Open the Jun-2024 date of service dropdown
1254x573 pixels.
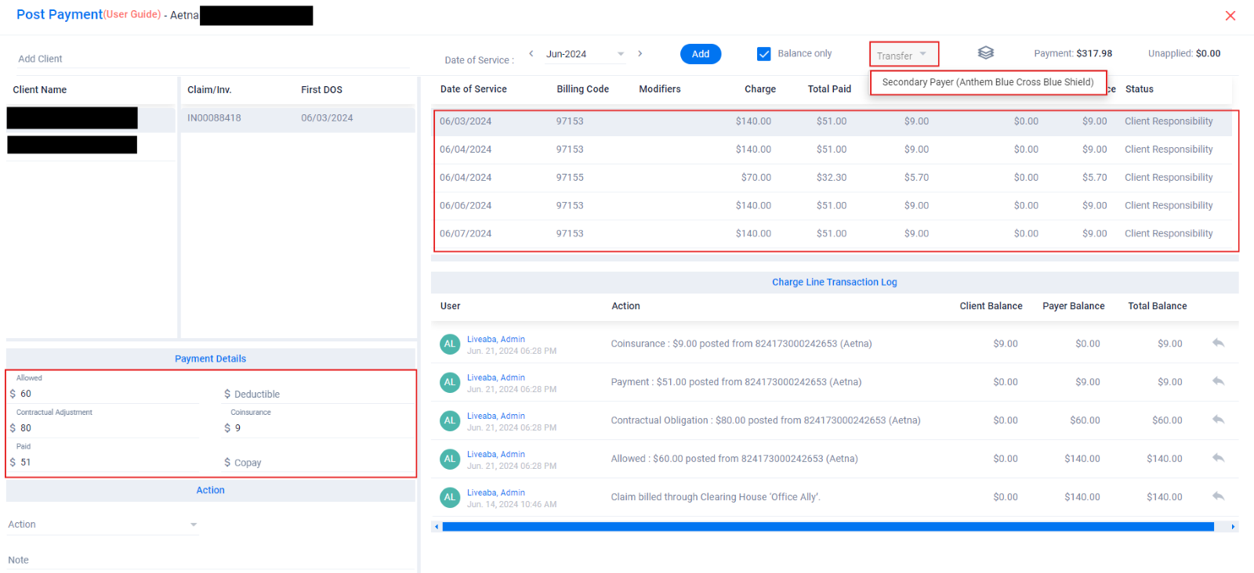click(585, 54)
